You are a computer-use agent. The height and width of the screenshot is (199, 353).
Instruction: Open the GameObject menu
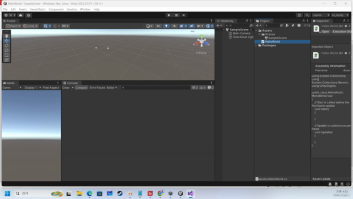[x=38, y=9]
